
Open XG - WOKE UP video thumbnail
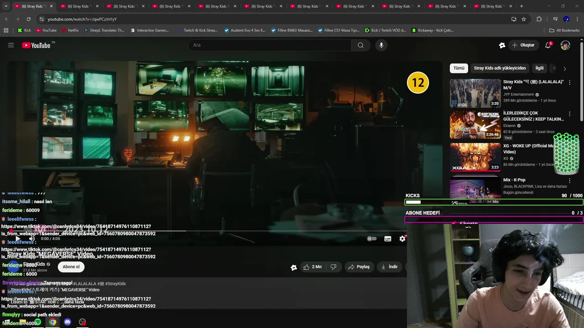(475, 157)
